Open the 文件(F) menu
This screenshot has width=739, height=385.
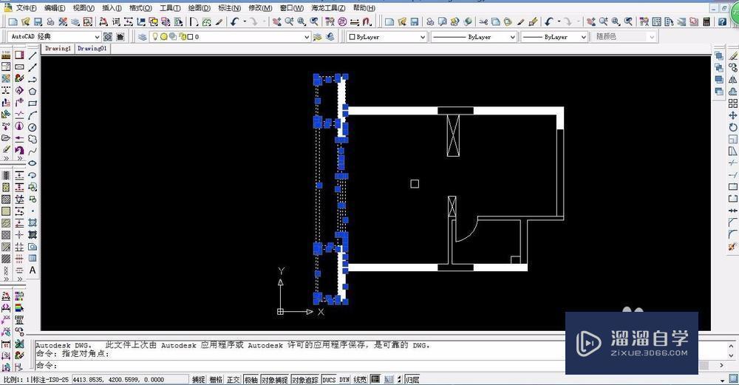coord(26,8)
